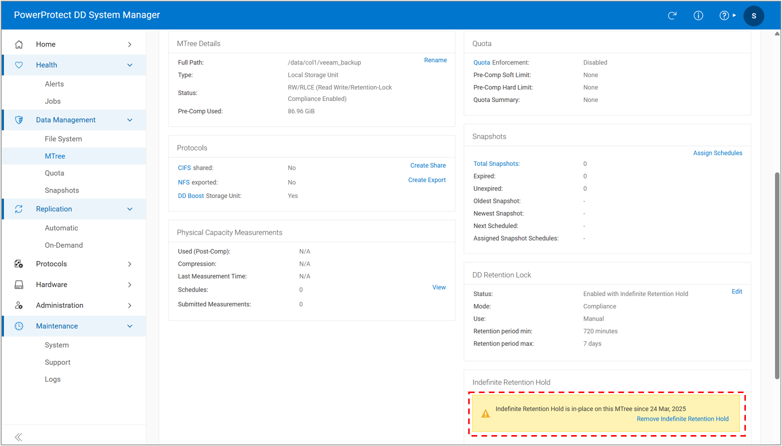The width and height of the screenshot is (782, 446).
Task: Open the help question mark icon
Action: (x=724, y=15)
